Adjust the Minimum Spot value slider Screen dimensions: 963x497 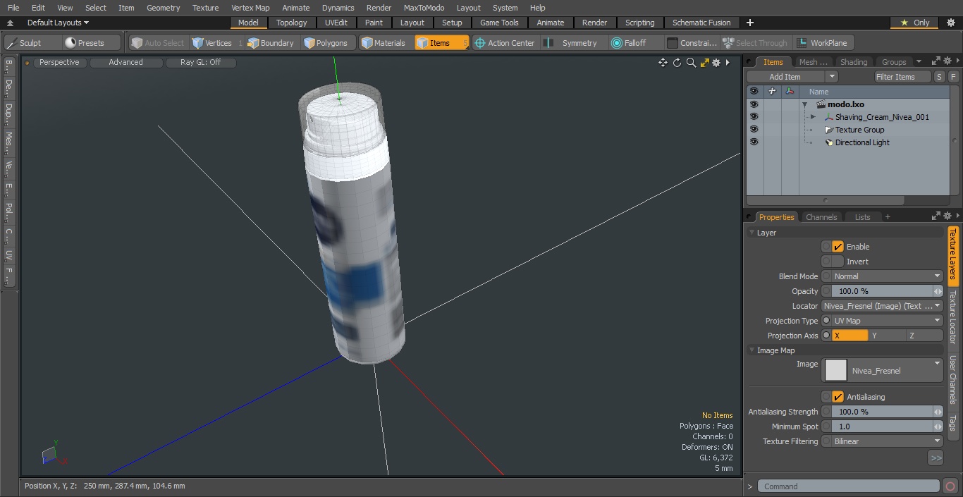(x=882, y=427)
